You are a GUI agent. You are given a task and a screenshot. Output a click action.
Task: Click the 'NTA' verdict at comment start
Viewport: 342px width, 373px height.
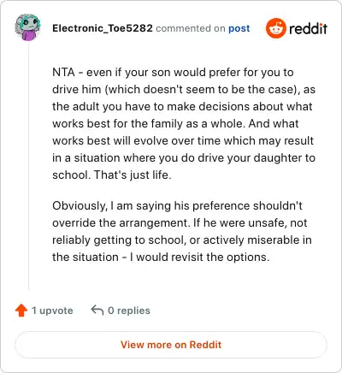63,72
